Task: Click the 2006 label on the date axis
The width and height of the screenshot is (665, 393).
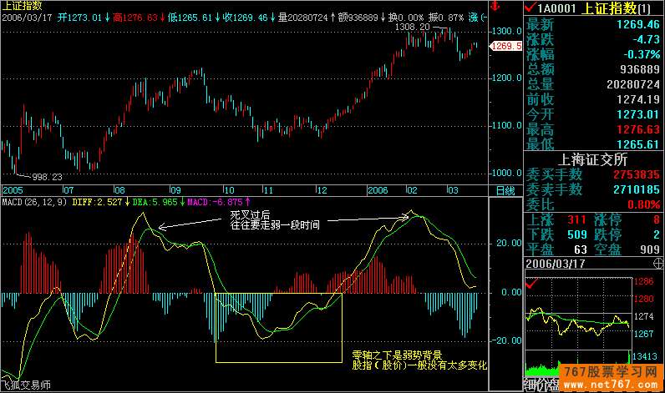Action: pos(377,190)
